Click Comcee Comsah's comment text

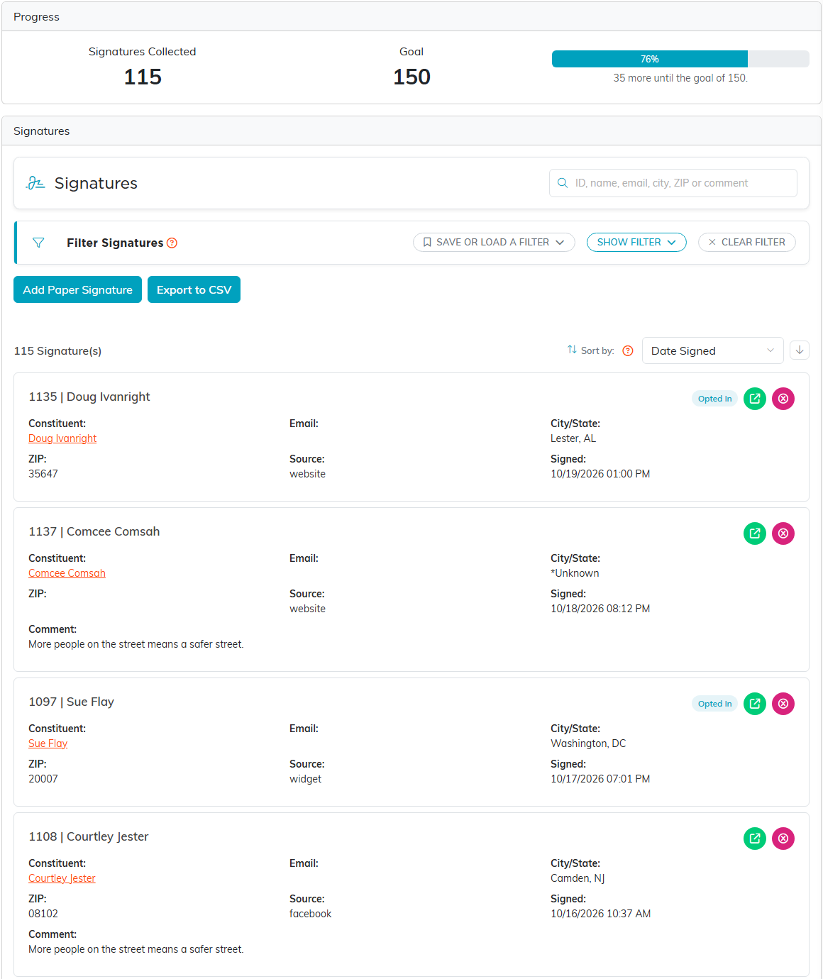point(136,644)
